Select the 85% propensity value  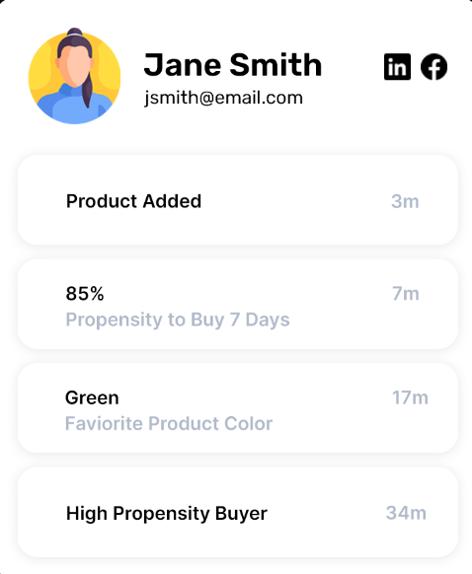85,294
